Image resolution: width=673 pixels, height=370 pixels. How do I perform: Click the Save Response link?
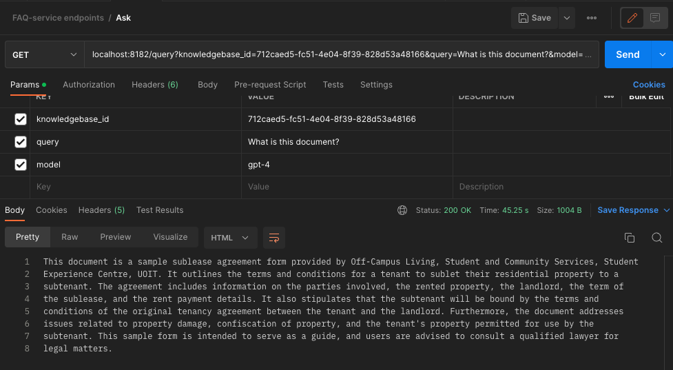tap(628, 210)
